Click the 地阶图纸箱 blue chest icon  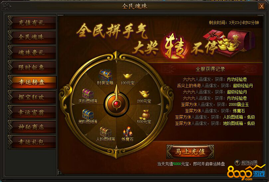click(88, 114)
